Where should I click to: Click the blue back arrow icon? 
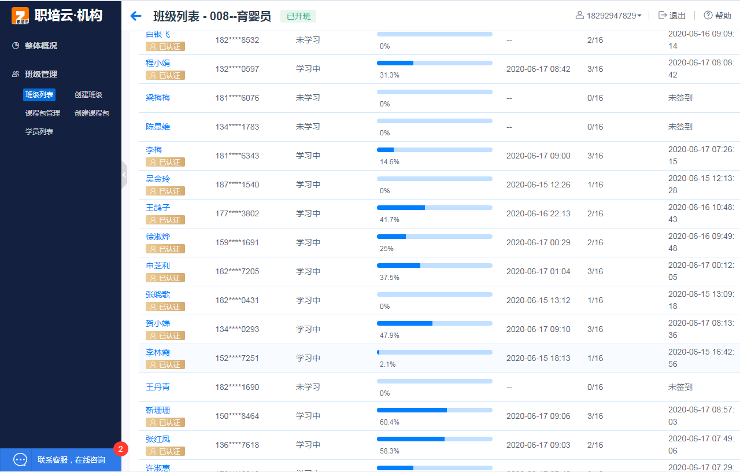point(136,16)
